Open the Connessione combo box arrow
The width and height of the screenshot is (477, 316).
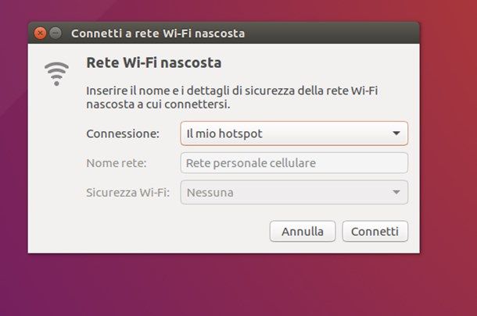[x=396, y=133]
